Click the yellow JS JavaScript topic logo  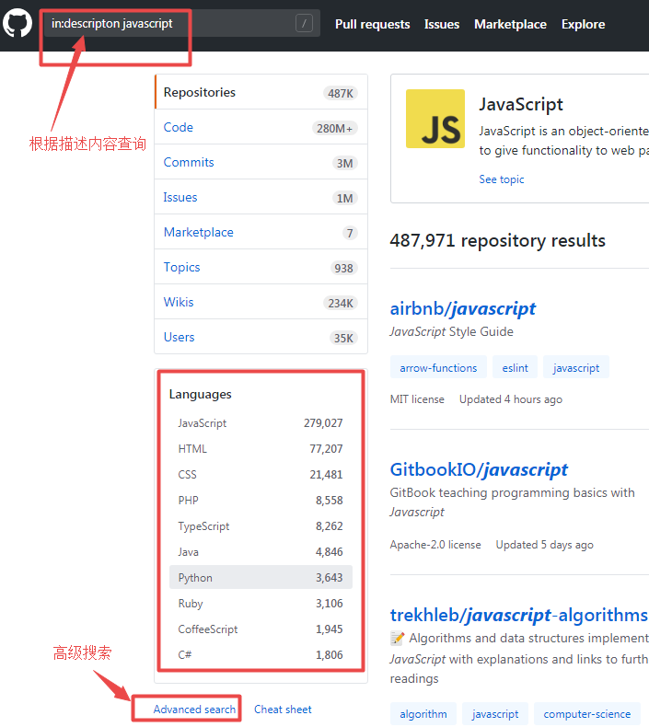(x=435, y=119)
